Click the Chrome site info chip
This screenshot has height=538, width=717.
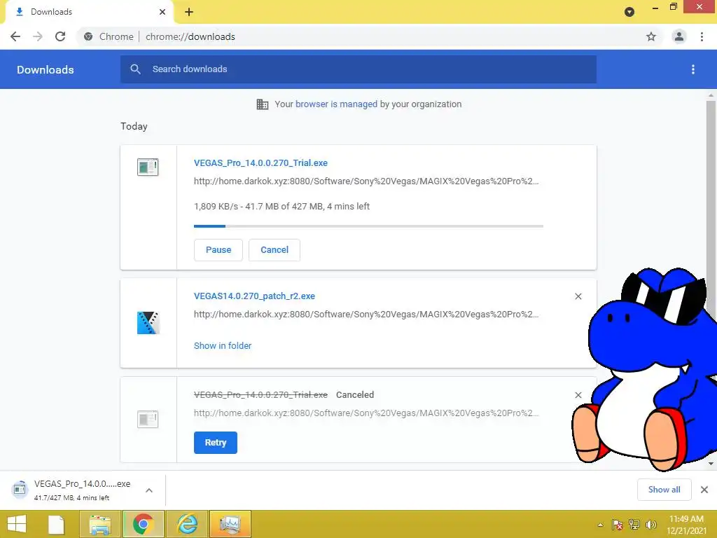[x=109, y=36]
